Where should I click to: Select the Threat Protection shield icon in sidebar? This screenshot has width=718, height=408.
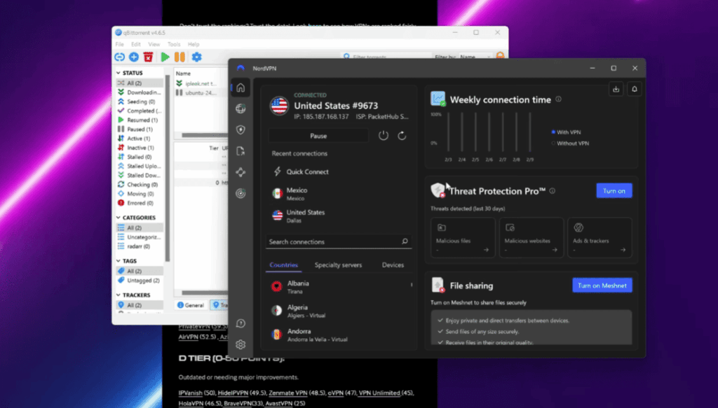click(241, 129)
